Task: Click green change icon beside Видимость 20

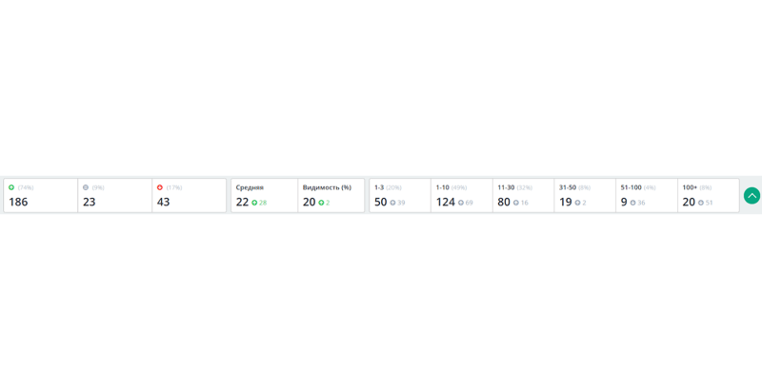Action: coord(321,203)
